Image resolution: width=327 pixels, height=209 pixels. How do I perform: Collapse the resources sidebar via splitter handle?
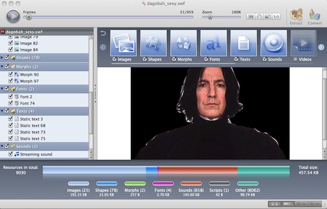coord(95,94)
